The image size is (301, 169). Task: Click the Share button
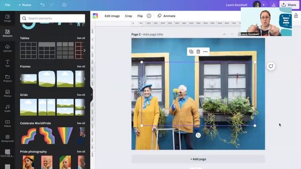coord(289,5)
